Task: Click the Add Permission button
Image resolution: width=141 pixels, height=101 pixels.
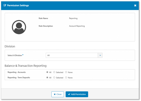Action: (x=77, y=94)
